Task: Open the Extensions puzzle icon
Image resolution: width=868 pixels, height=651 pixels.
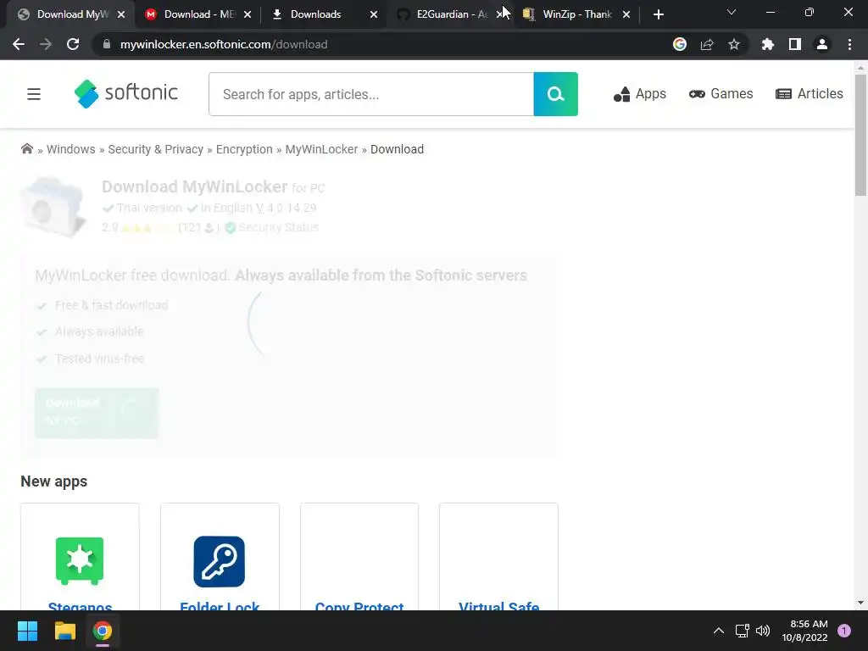Action: tap(768, 44)
